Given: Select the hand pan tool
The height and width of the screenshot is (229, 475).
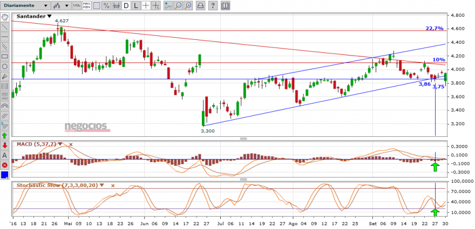Looking at the screenshot, I should click(5, 17).
